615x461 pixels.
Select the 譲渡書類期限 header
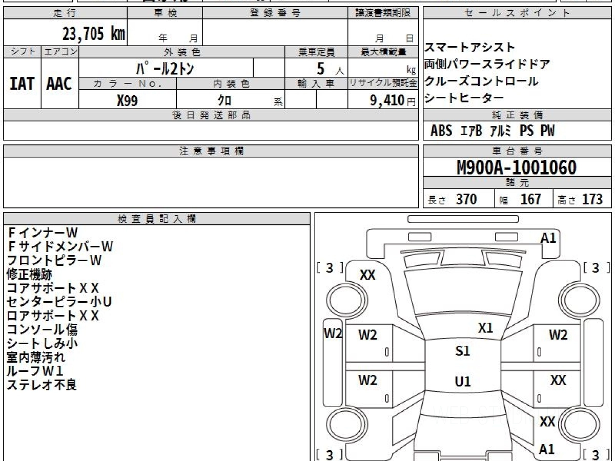[x=383, y=13]
